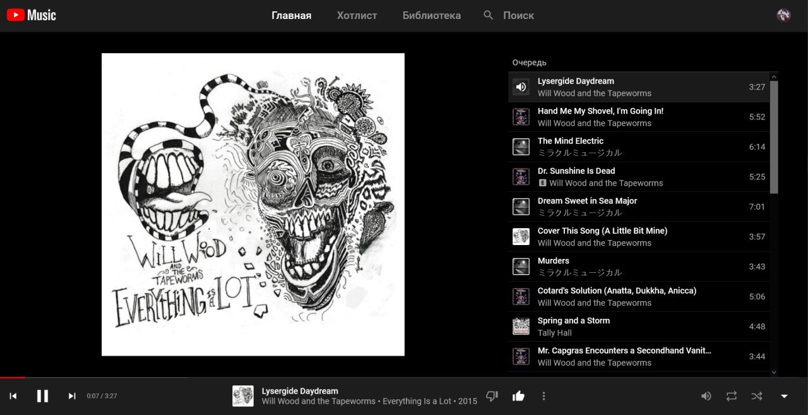Screen dimensions: 808x415
Task: Click the search magnifier icon
Action: click(x=489, y=15)
